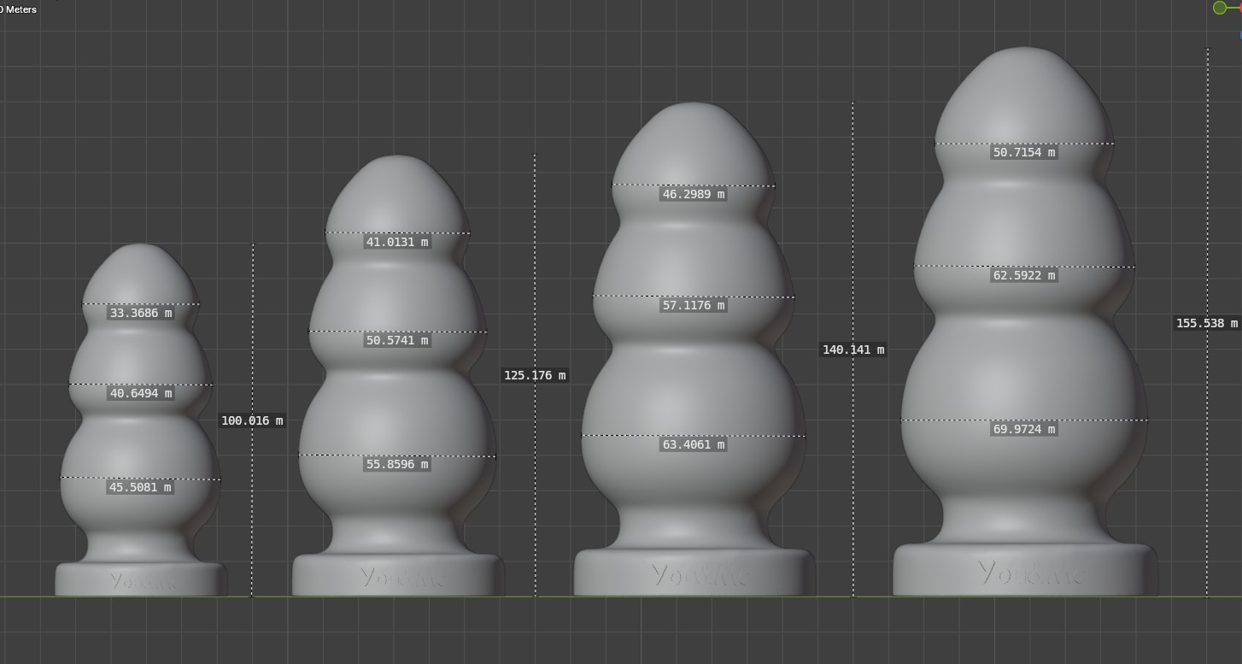This screenshot has width=1242, height=664.
Task: Select the 125.176 m height measurement
Action: 535,375
